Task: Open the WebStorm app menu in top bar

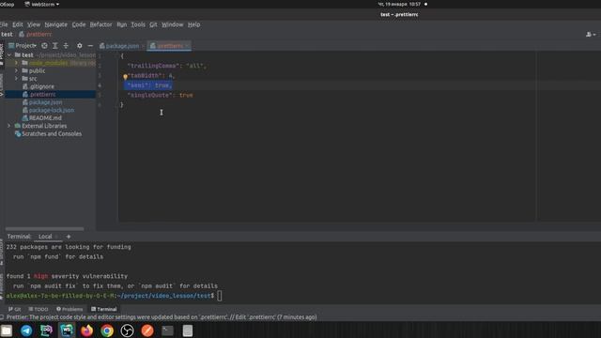Action: click(41, 4)
